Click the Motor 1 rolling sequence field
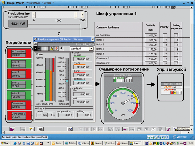The width and height of the screenshot is (195, 146). coord(176,40)
